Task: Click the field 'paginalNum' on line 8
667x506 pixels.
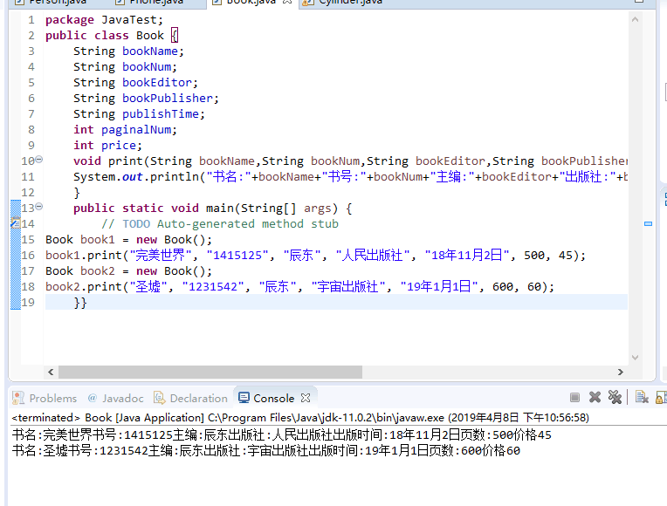Action: click(136, 130)
